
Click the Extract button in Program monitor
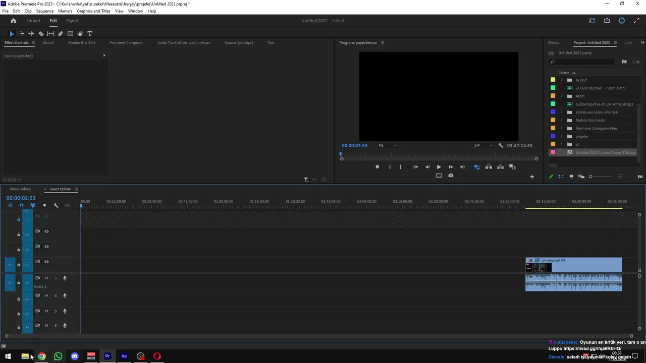click(x=500, y=167)
